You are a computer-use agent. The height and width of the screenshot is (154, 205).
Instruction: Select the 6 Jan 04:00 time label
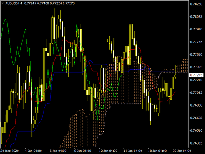coord(58,151)
